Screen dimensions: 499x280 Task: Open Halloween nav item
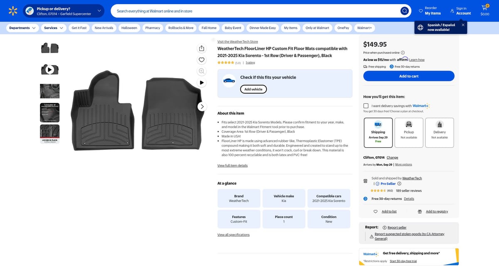[x=129, y=28]
